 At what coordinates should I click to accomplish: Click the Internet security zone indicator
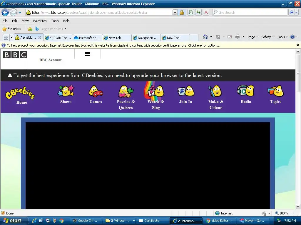click(224, 213)
